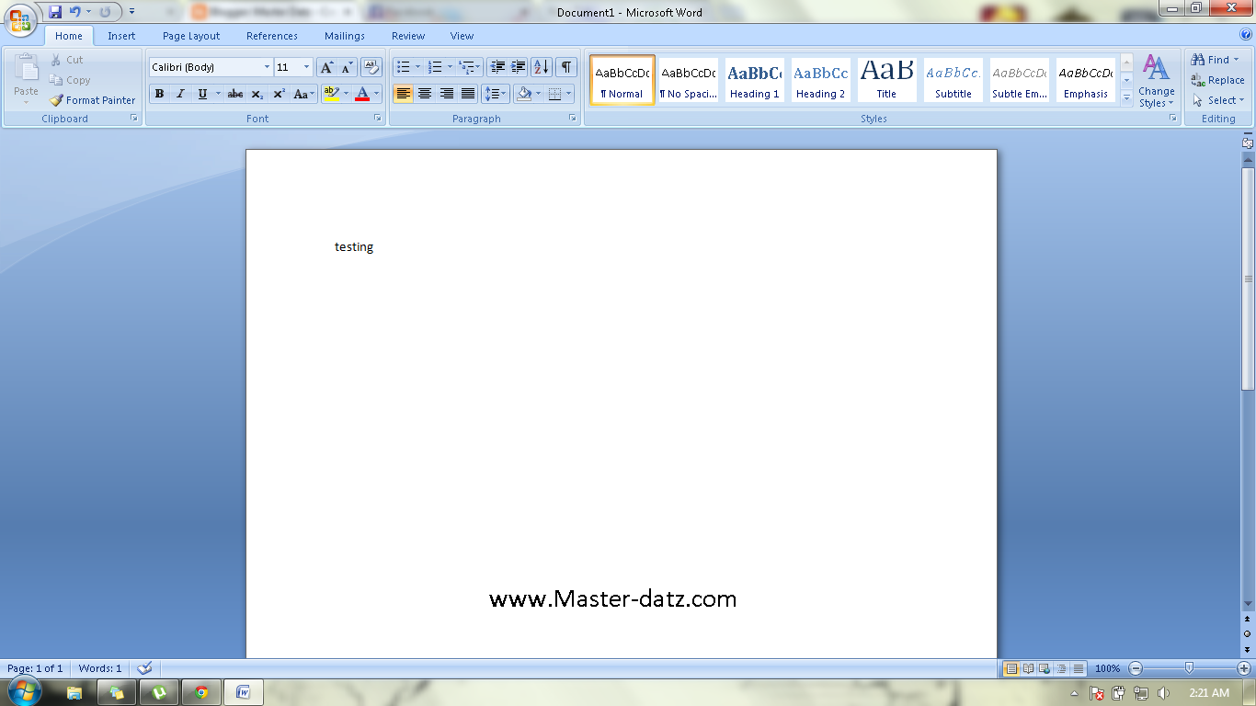The height and width of the screenshot is (706, 1256).
Task: Apply the Title style
Action: point(886,80)
